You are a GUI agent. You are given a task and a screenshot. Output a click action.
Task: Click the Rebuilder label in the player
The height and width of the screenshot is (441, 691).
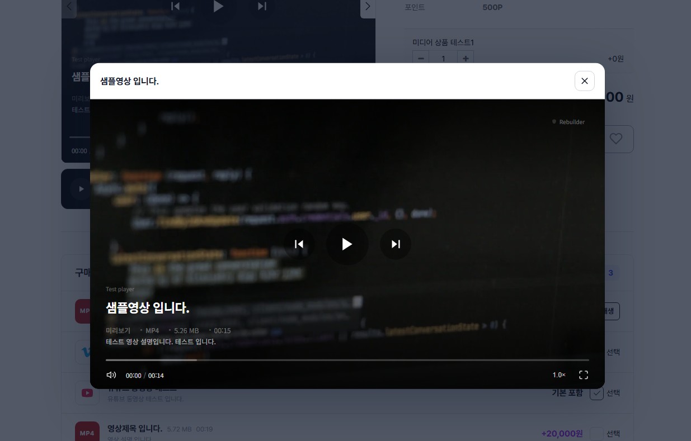click(571, 122)
